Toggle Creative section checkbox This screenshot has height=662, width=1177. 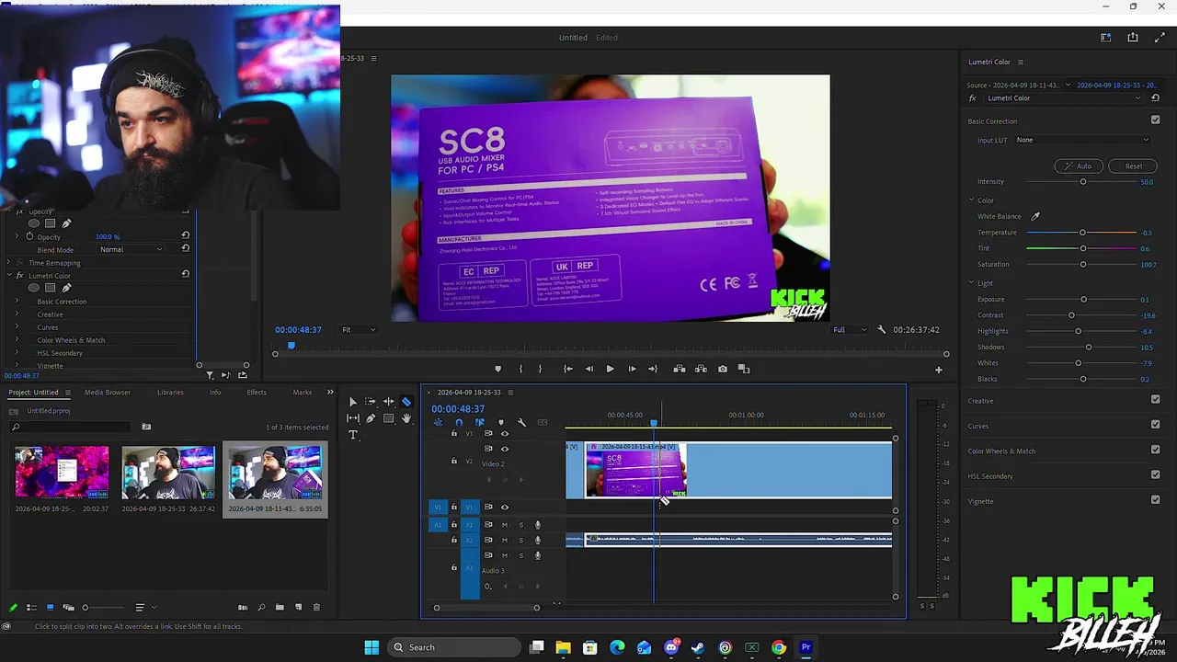pyautogui.click(x=1156, y=399)
